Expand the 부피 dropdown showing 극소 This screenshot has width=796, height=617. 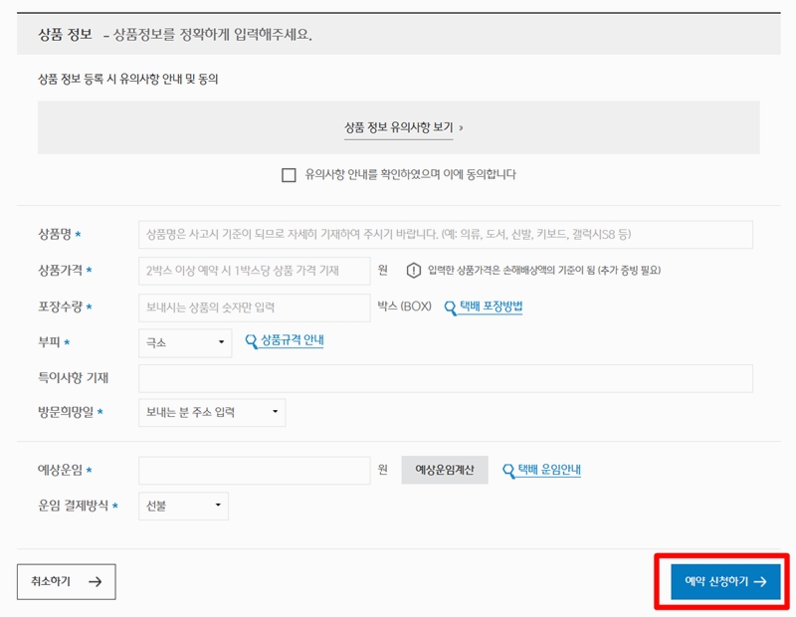(x=185, y=342)
